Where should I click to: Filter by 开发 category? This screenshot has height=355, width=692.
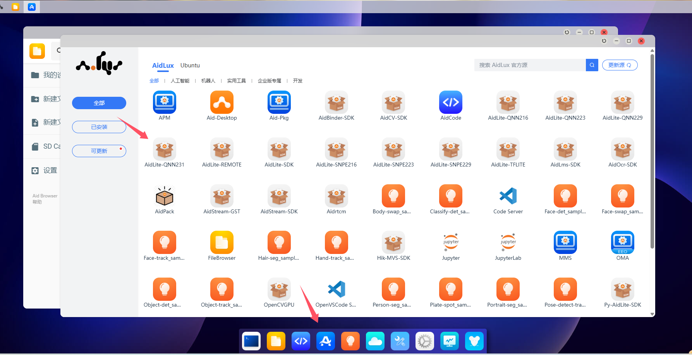tap(298, 81)
